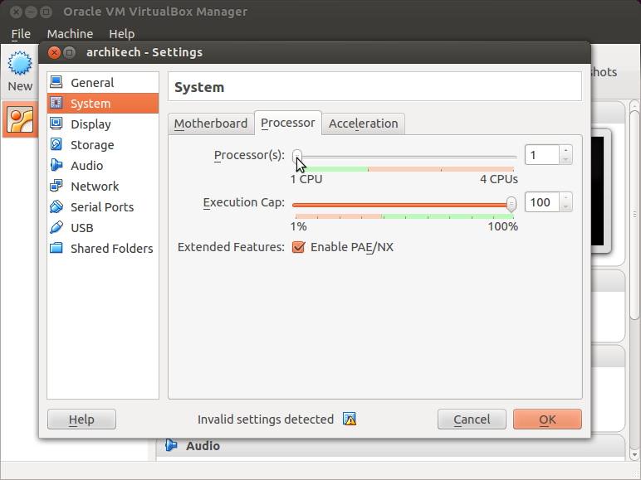This screenshot has width=641, height=480.
Task: Click the Network icon in sidebar
Action: coord(56,187)
